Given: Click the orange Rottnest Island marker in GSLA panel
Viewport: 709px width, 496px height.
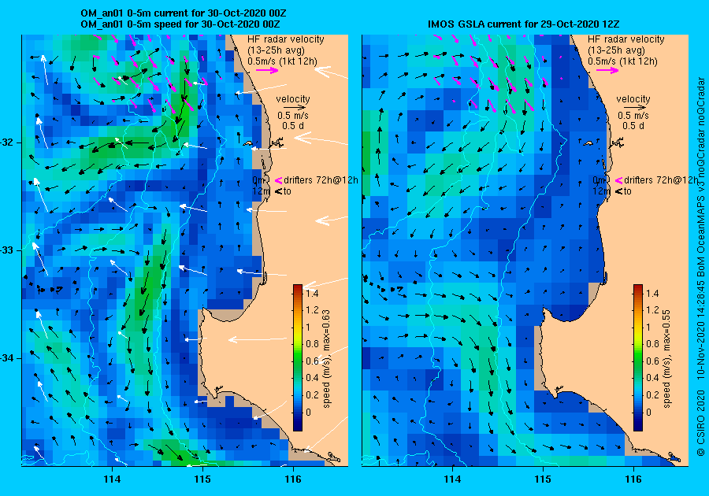Looking at the screenshot, I should click(x=588, y=143).
